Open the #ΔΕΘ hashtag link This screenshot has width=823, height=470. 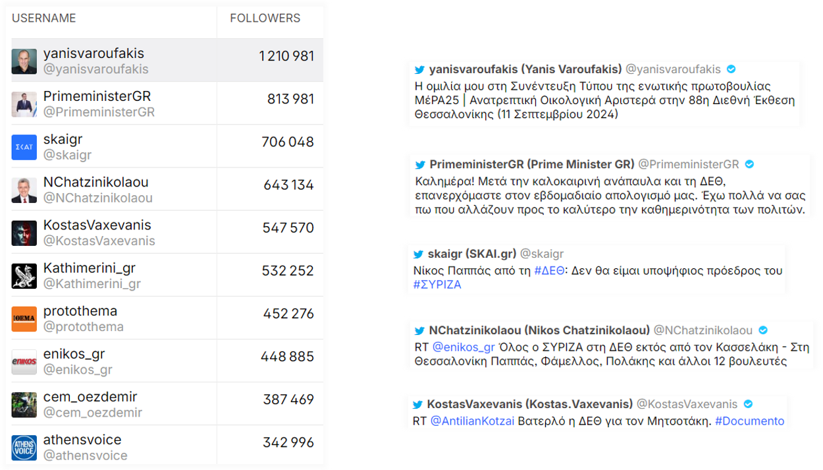coord(550,270)
